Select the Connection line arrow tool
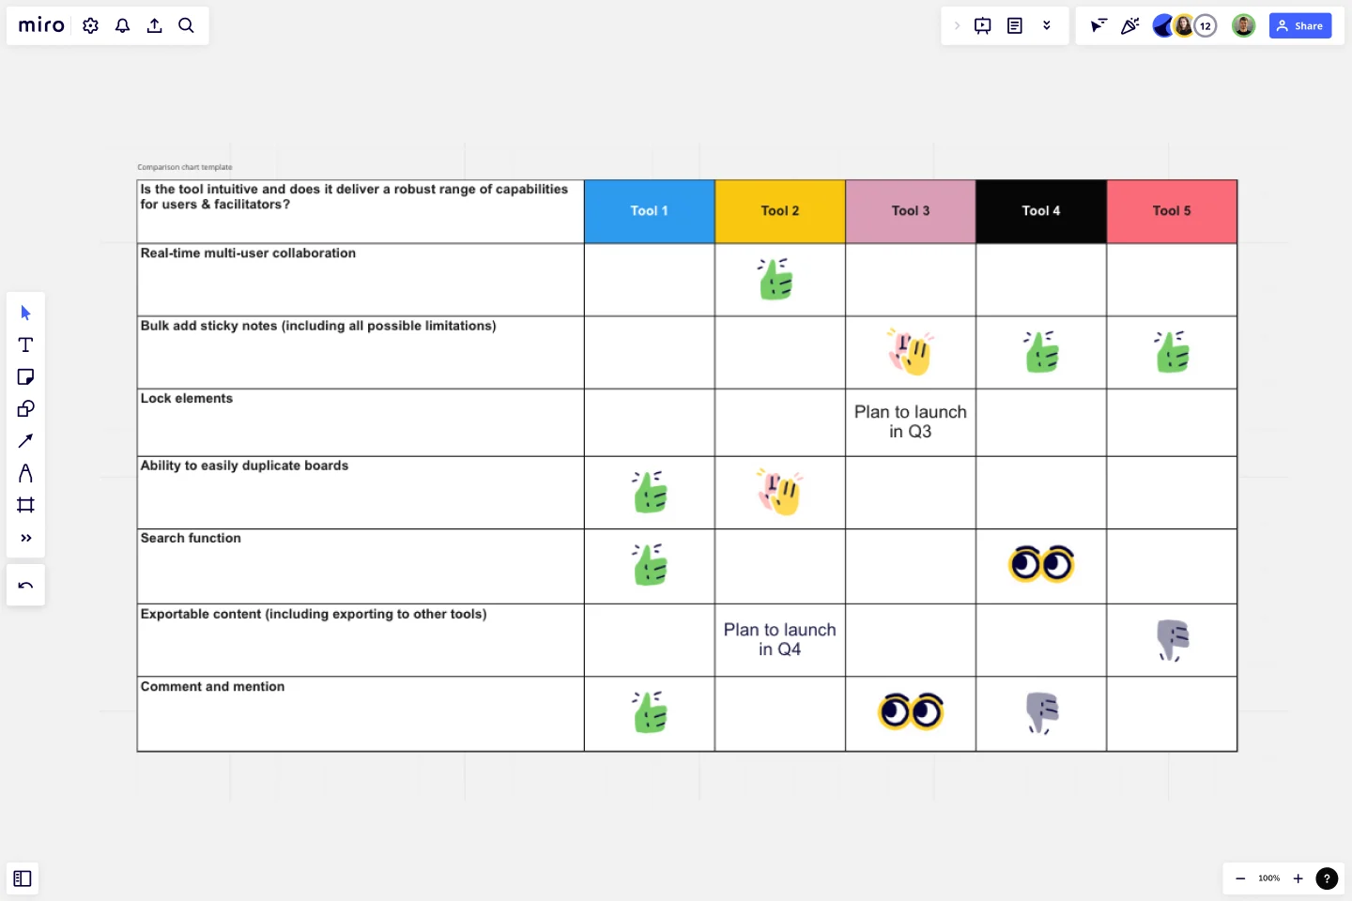Viewport: 1352px width, 901px height. [x=25, y=441]
